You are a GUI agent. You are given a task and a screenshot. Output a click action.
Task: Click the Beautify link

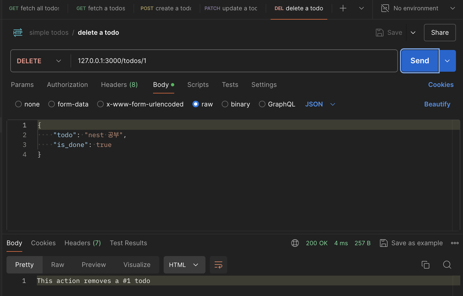tap(437, 104)
